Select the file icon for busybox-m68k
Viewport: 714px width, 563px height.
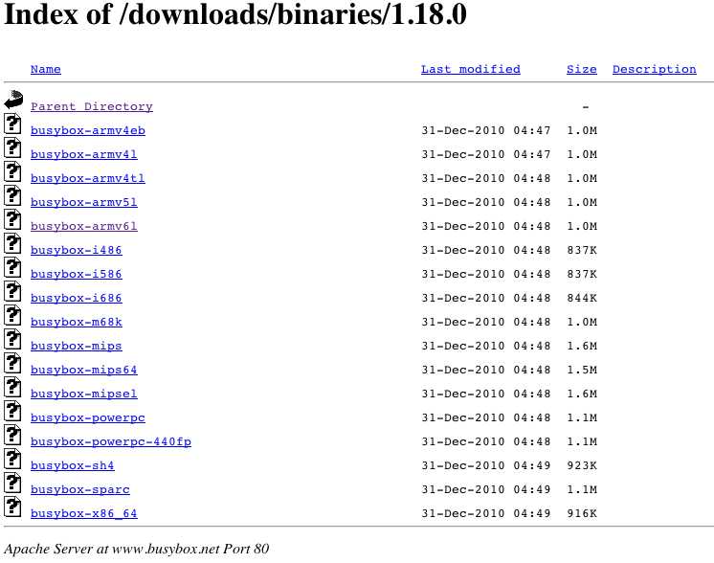point(12,315)
